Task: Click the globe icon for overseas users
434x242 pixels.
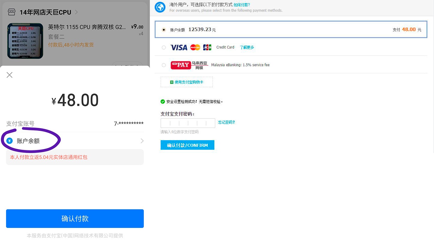Action: point(160,7)
